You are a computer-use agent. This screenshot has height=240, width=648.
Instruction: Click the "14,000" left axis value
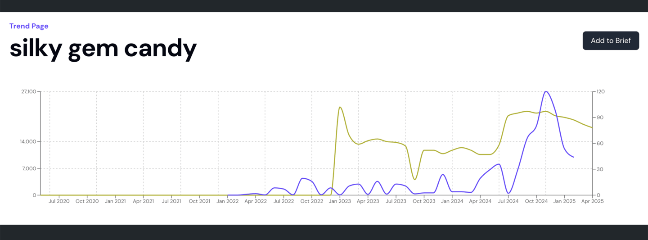point(28,142)
